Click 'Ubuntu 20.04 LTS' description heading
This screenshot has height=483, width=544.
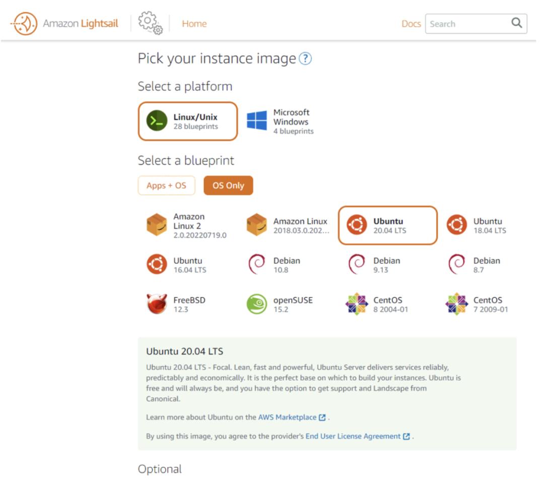click(x=184, y=351)
